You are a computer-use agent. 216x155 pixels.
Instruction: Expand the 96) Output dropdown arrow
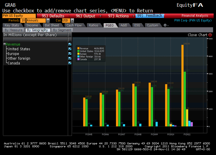coord(100,16)
